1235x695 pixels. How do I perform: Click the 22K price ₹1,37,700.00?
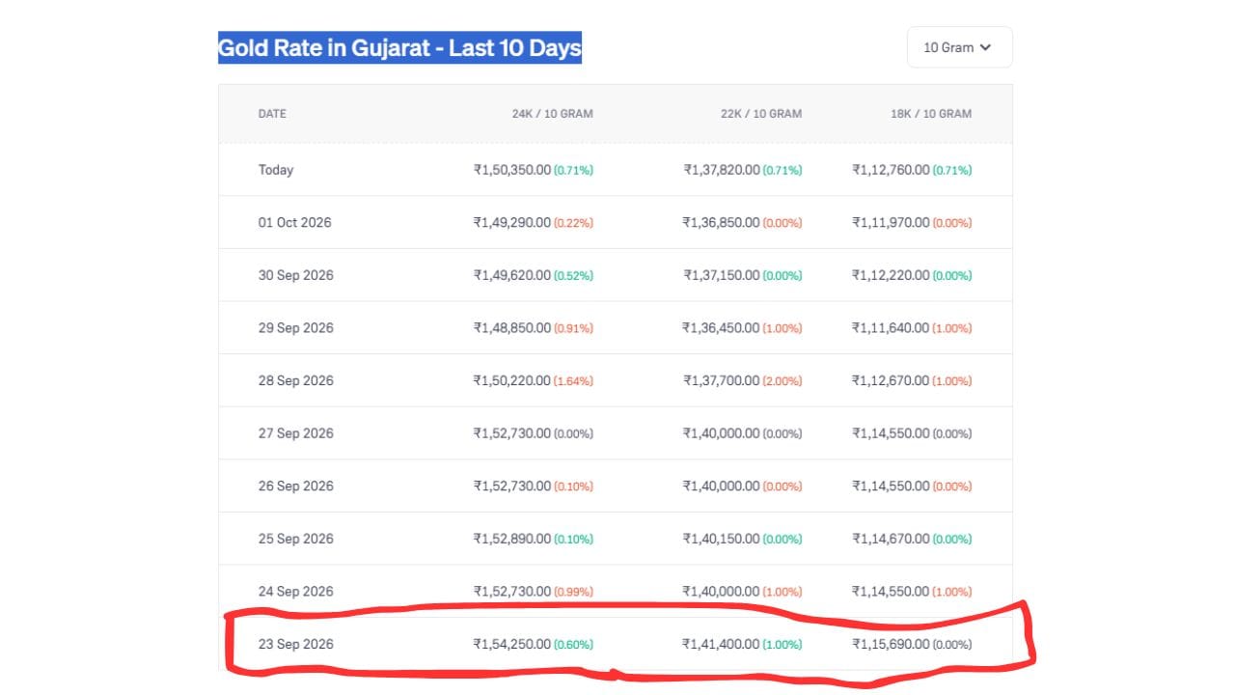(721, 381)
